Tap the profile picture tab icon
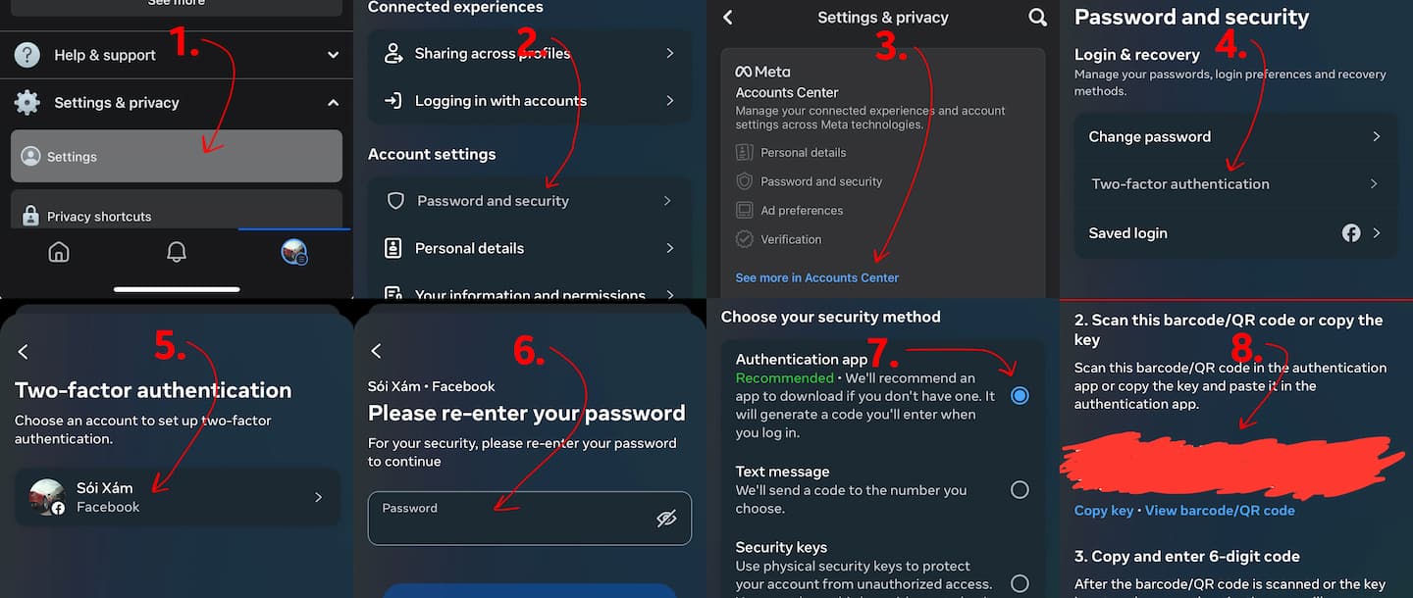 click(x=293, y=252)
